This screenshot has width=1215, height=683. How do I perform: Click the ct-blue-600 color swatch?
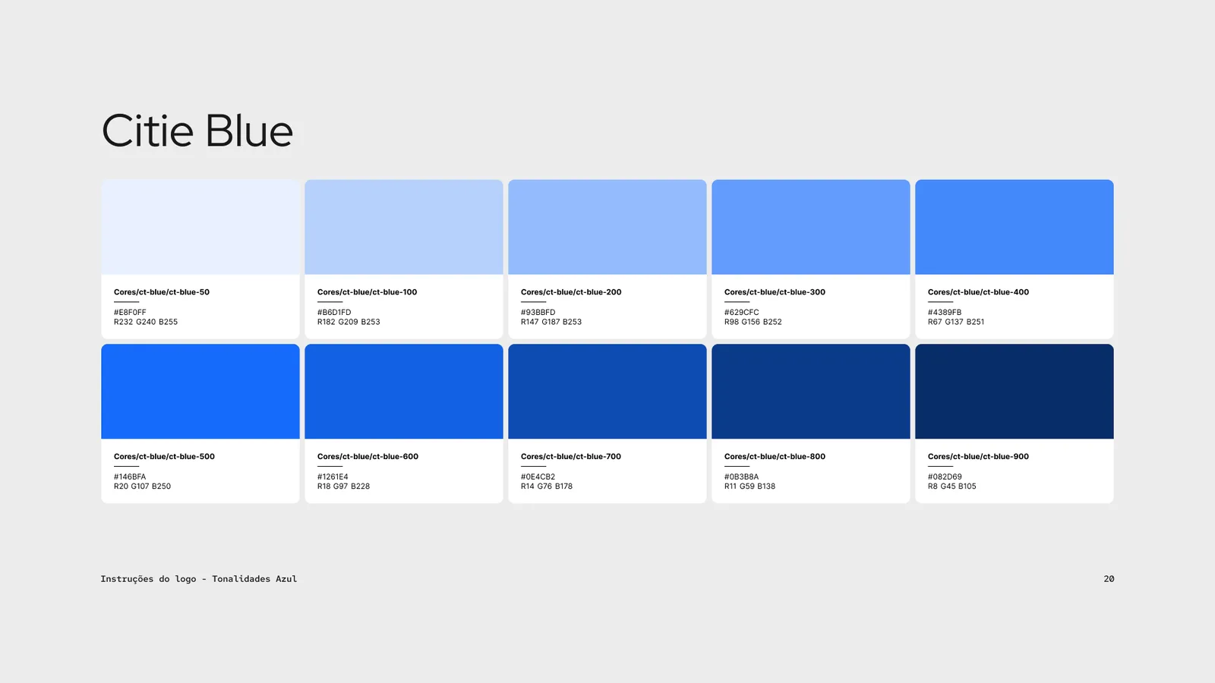[404, 392]
